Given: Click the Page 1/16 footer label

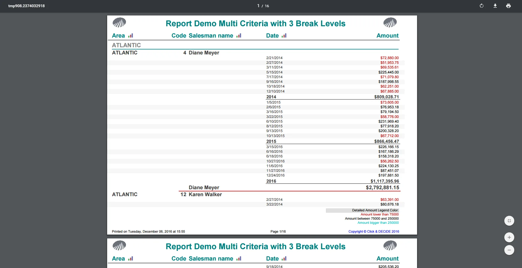Looking at the screenshot, I should tap(278, 232).
